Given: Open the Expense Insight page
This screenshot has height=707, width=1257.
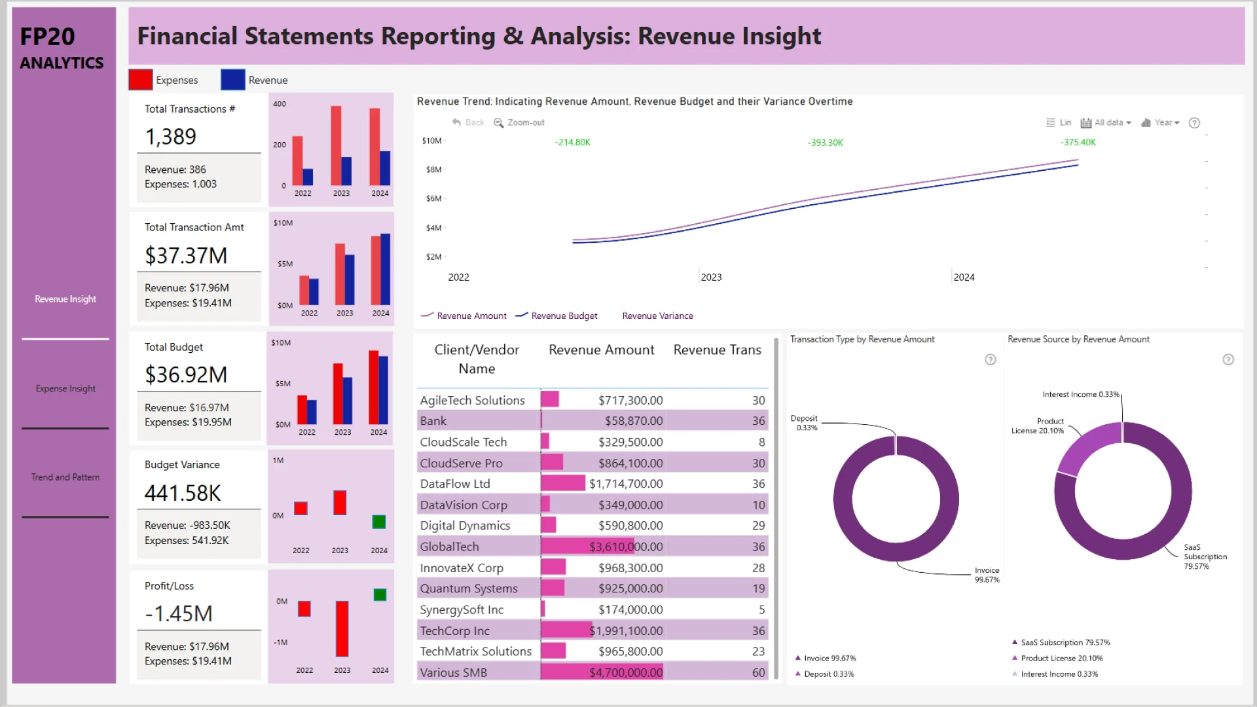Looking at the screenshot, I should pyautogui.click(x=65, y=388).
